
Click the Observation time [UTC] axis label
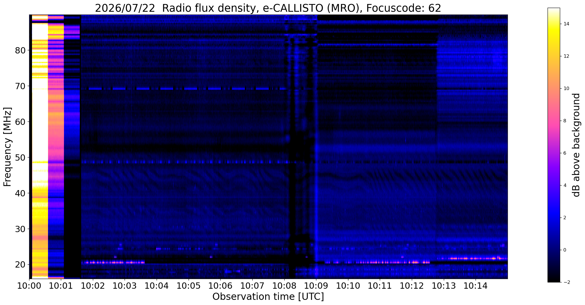pos(268,297)
